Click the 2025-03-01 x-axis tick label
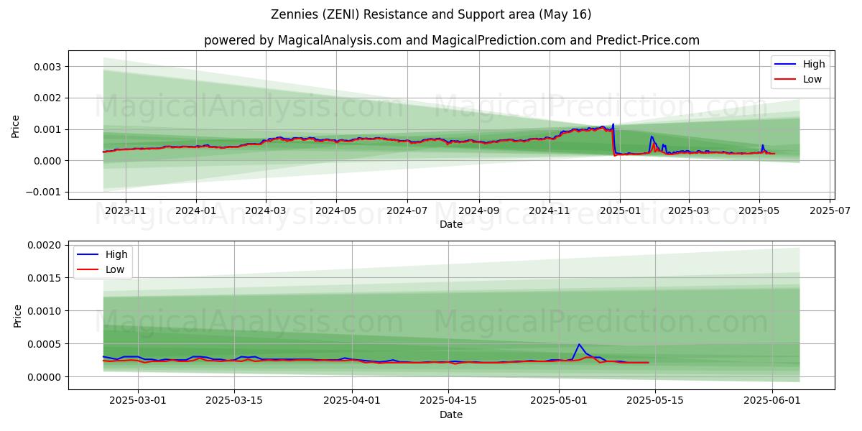Screen dimensions: 862x431 [x=139, y=402]
